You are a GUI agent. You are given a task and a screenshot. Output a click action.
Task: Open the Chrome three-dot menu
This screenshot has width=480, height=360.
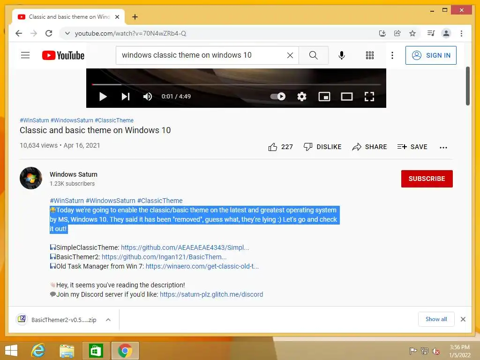coord(461,33)
